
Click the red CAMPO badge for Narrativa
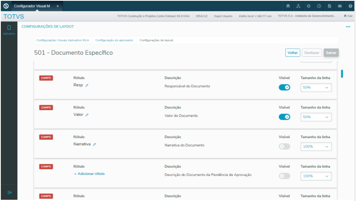(46, 137)
